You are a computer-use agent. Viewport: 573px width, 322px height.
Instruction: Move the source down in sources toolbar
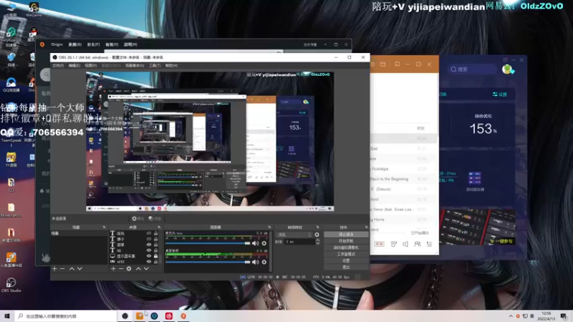146,269
